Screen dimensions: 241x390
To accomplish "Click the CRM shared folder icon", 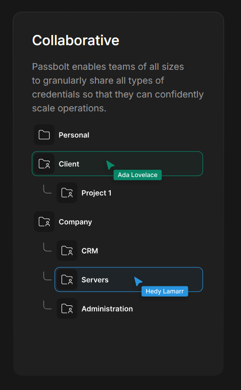I will coord(67,250).
